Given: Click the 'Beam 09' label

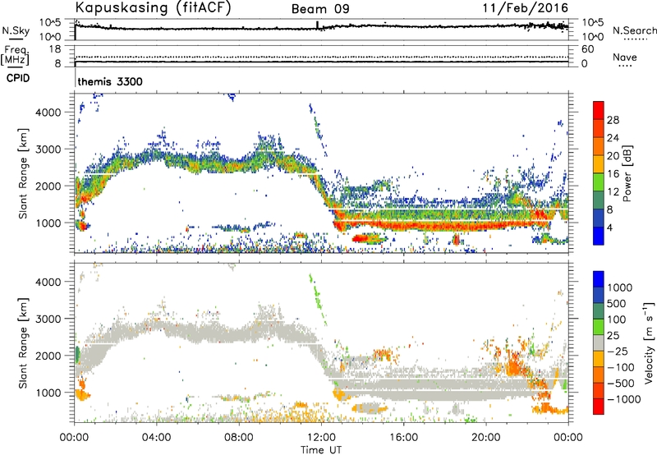Looking at the screenshot, I should pyautogui.click(x=320, y=9).
